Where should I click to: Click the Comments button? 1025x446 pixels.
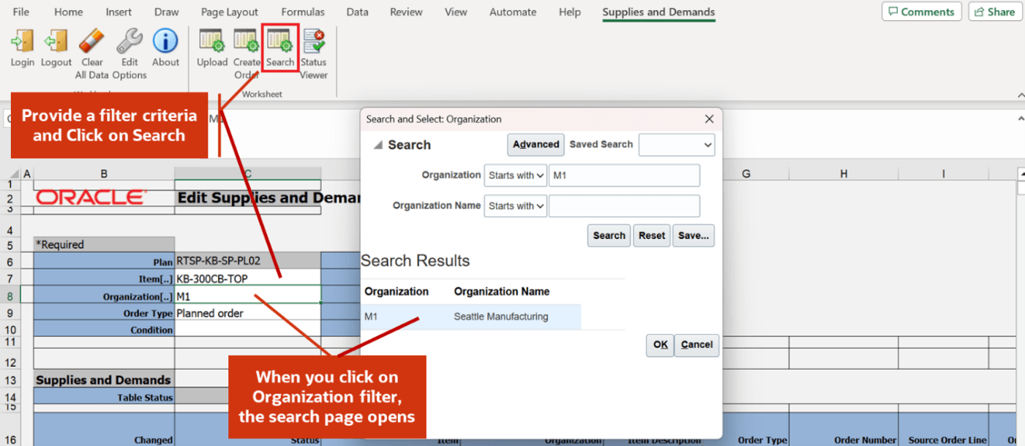[x=921, y=12]
